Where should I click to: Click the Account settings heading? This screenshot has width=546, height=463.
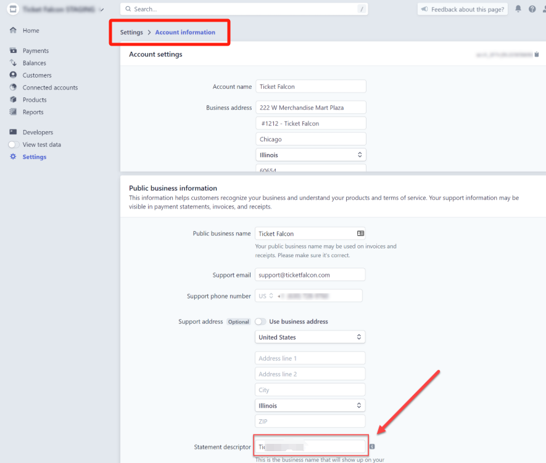155,54
